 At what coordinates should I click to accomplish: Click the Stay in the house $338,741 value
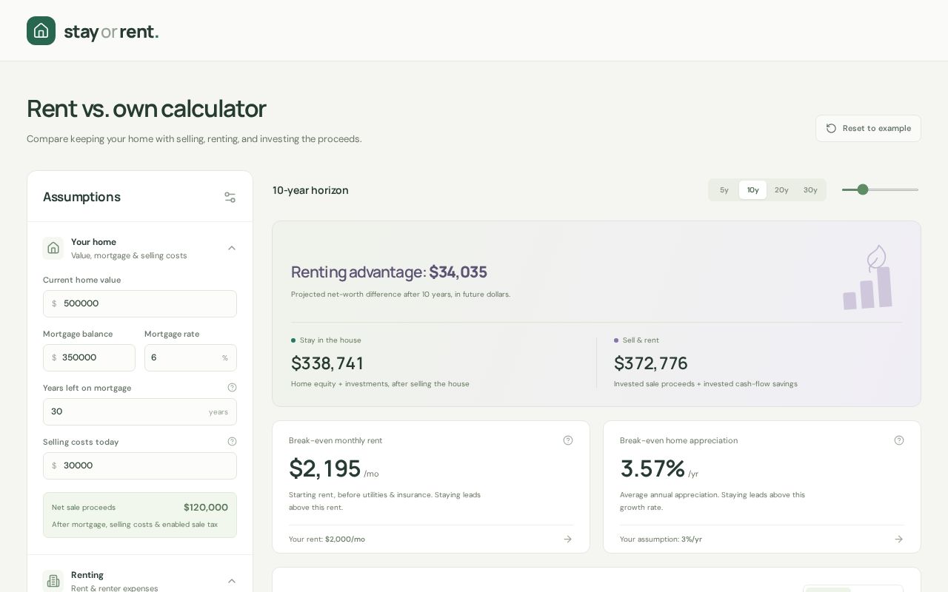pyautogui.click(x=327, y=363)
